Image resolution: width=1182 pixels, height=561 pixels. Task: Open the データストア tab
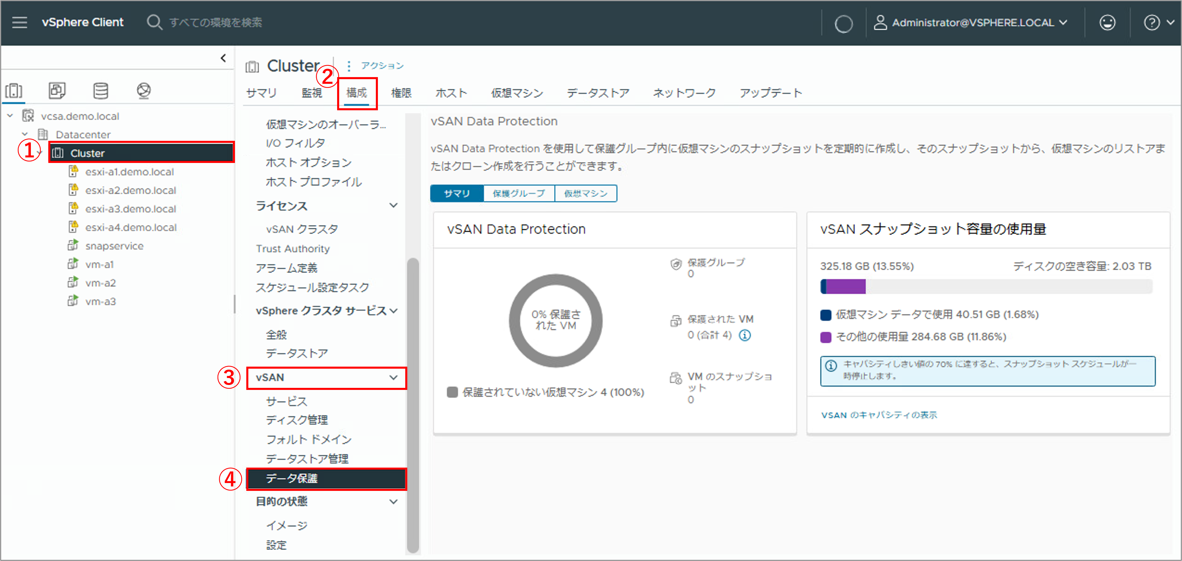(x=598, y=93)
